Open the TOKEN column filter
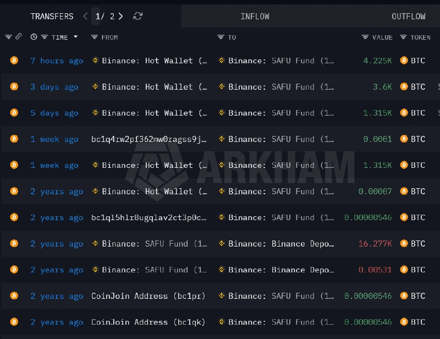 point(403,37)
